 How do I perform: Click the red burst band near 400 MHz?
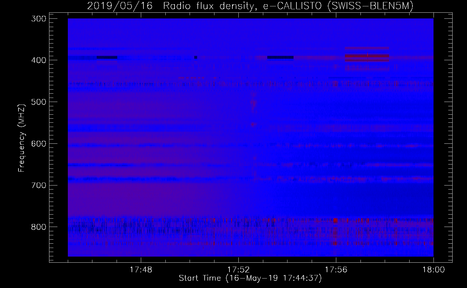[x=367, y=58]
